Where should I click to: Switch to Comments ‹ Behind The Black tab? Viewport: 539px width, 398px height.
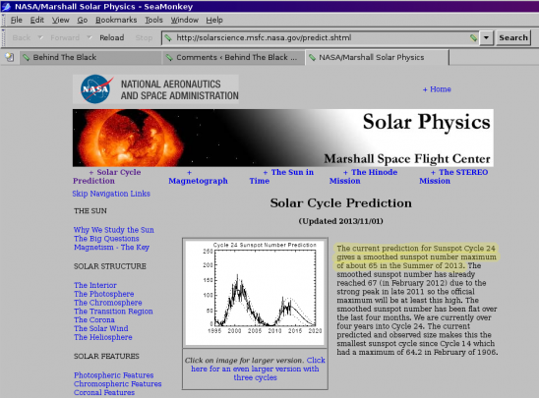coord(233,57)
